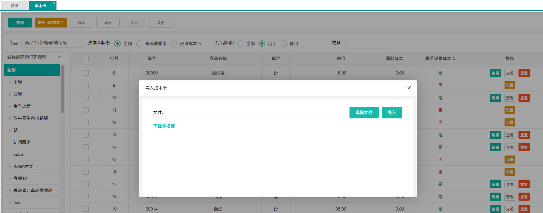Click the file path input field

257,113
